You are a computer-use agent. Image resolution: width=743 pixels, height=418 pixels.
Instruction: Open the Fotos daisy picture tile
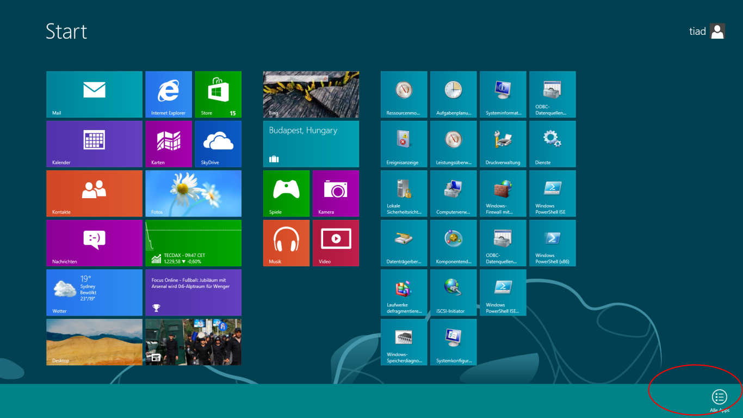[193, 193]
